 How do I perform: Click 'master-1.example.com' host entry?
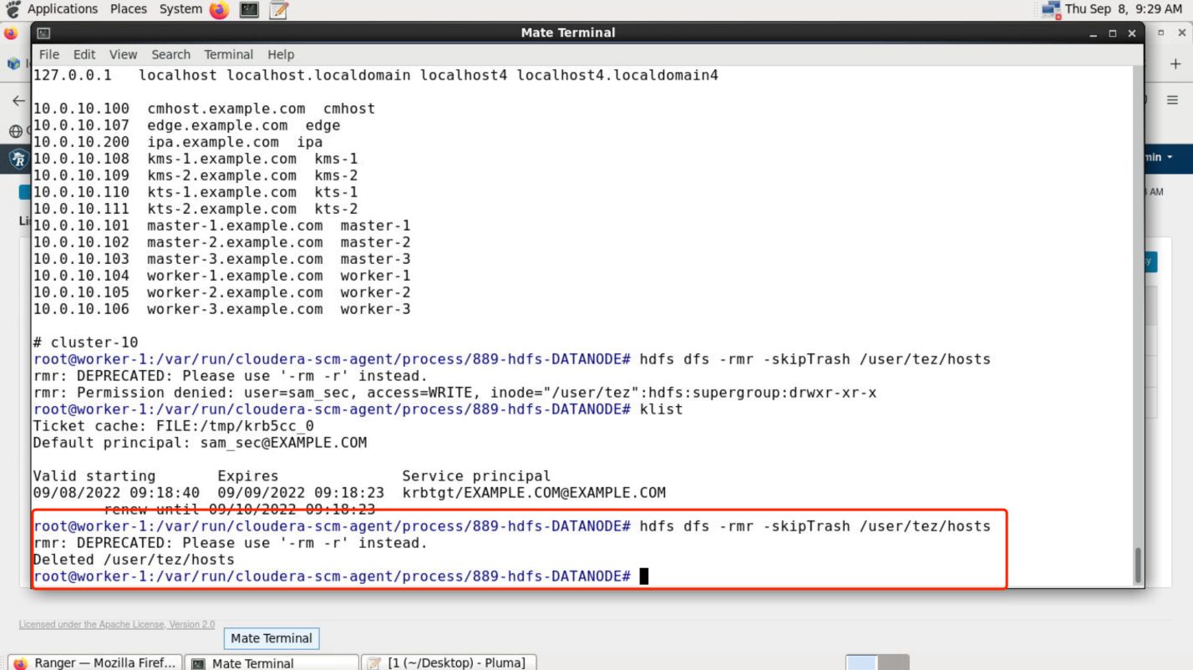[235, 226]
